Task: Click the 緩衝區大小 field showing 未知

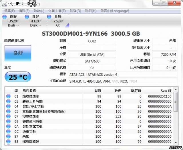Action: [x=165, y=41]
